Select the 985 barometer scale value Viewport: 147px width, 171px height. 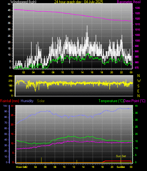137,57
